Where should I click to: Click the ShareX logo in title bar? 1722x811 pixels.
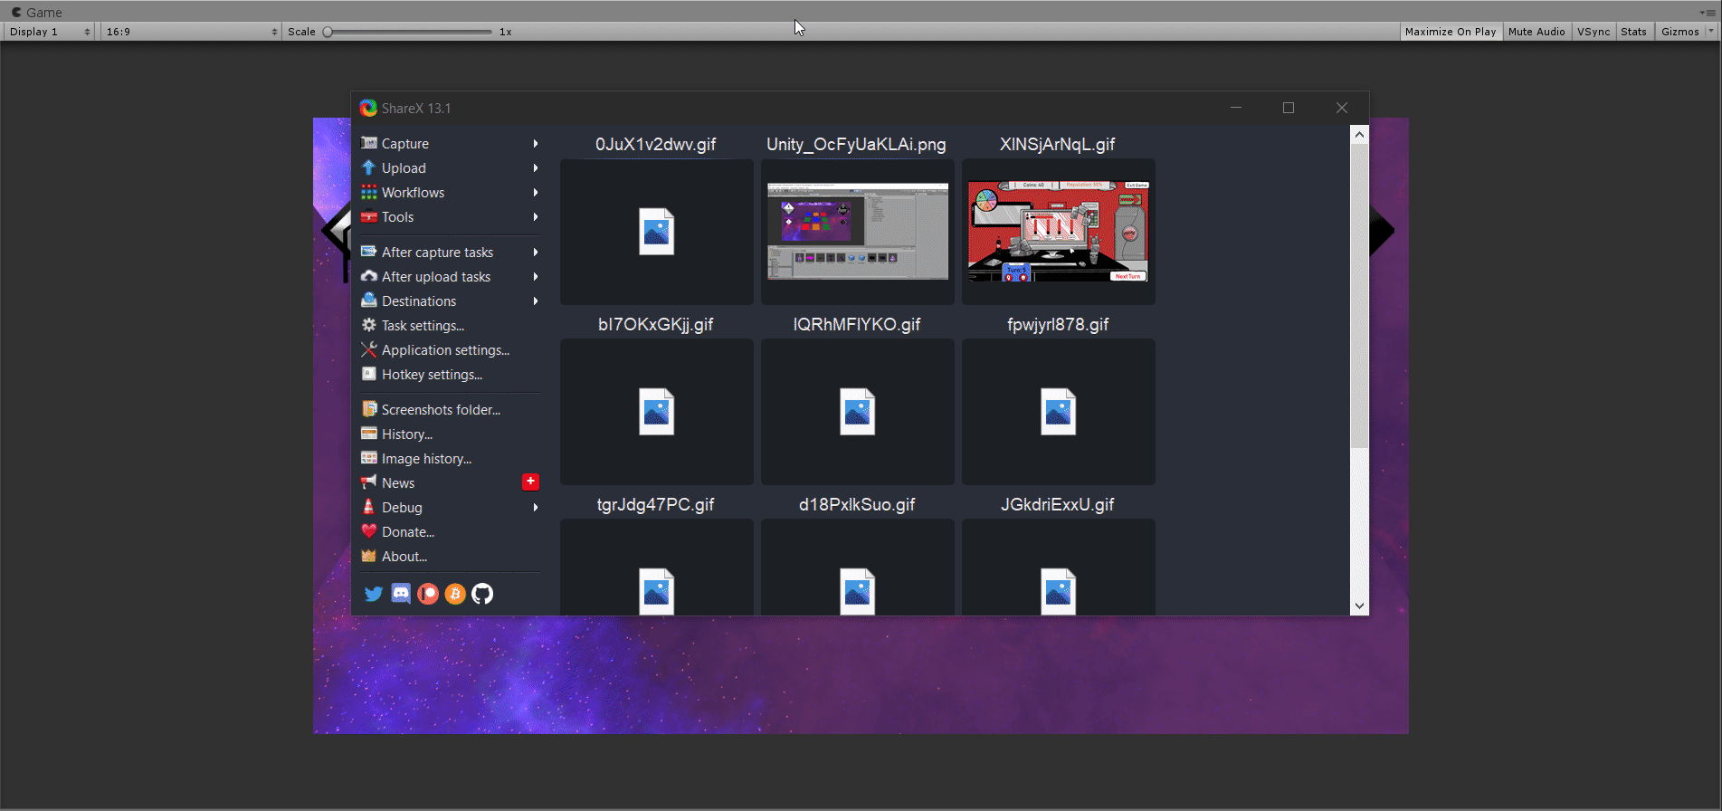368,108
